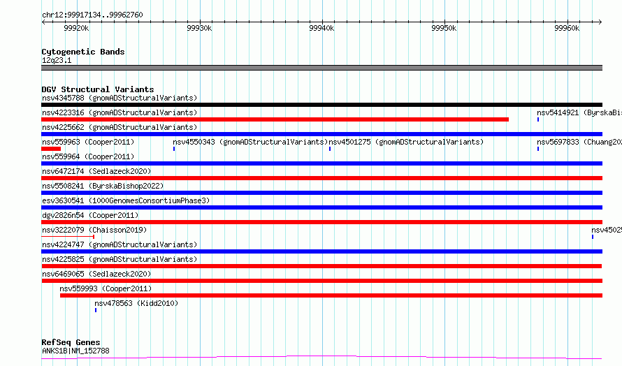Open the nsv4225825 (gnomADStructuralVariants) label
The height and width of the screenshot is (366, 622).
tap(120, 259)
